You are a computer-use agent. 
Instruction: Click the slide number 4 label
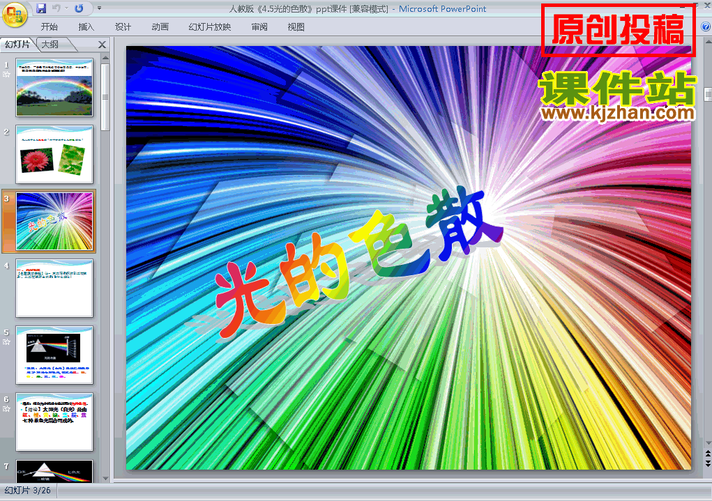coord(6,266)
